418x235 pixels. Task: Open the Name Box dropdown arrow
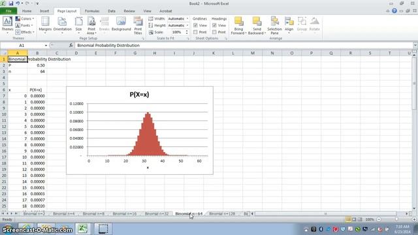(46, 45)
